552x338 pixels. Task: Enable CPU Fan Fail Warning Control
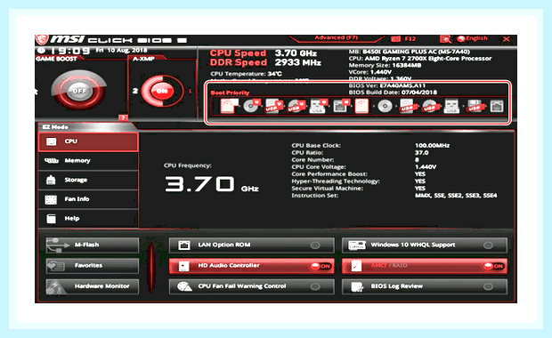pyautogui.click(x=251, y=286)
